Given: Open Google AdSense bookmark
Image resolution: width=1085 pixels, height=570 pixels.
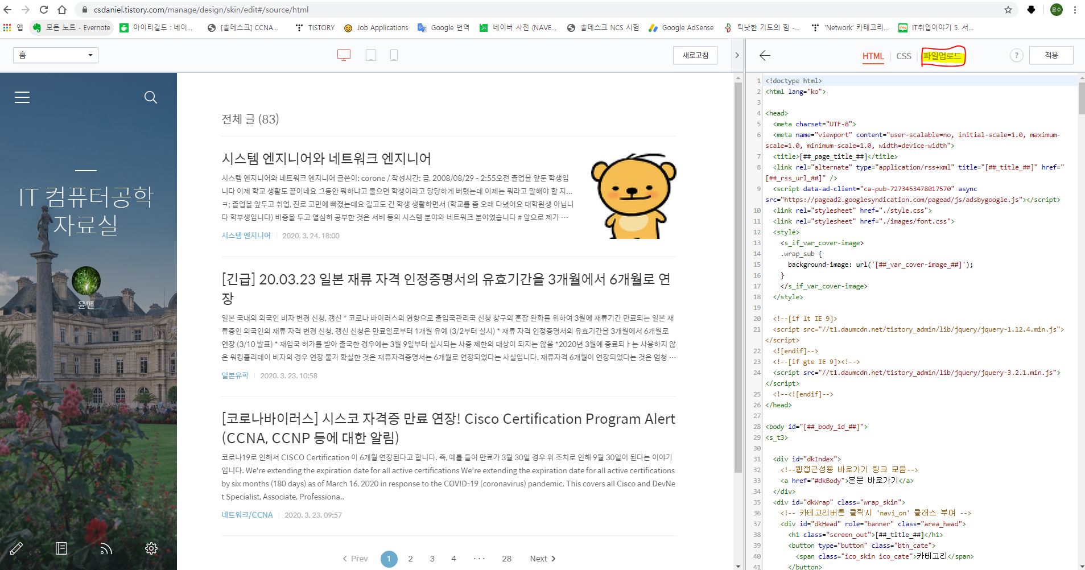Looking at the screenshot, I should click(x=681, y=27).
